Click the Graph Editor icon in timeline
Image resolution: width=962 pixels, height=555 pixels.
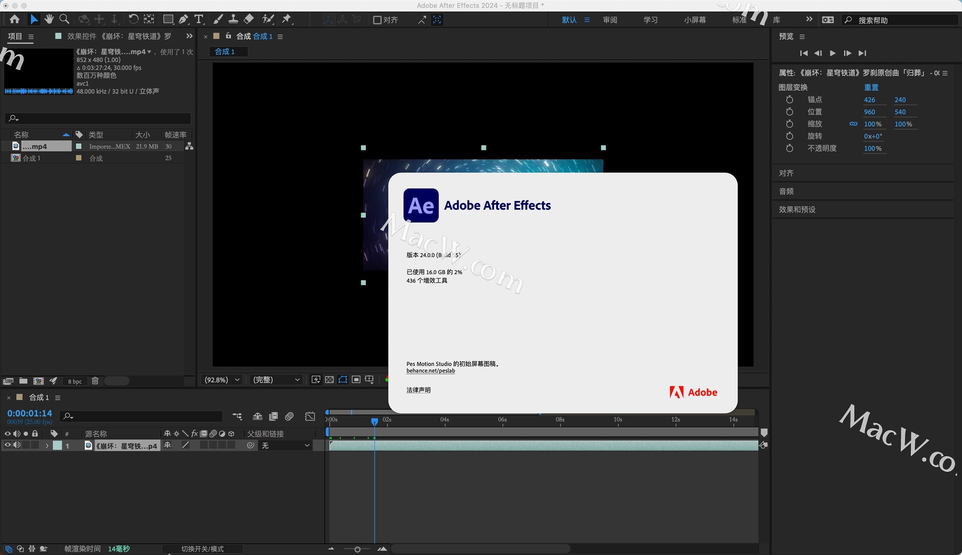tap(310, 417)
